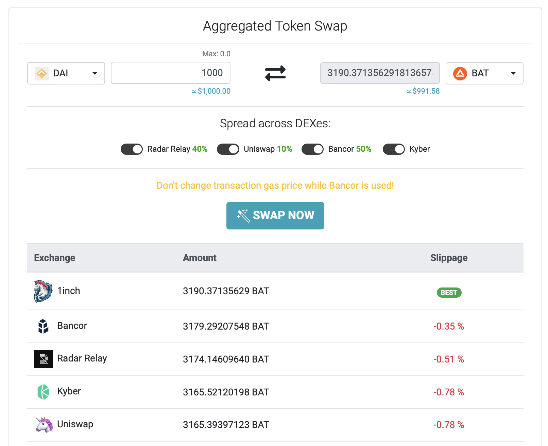Click the Radar Relay name in table
The width and height of the screenshot is (548, 446).
(x=82, y=358)
